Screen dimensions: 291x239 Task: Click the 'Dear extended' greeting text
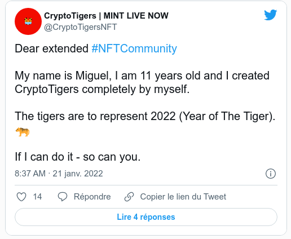51,48
